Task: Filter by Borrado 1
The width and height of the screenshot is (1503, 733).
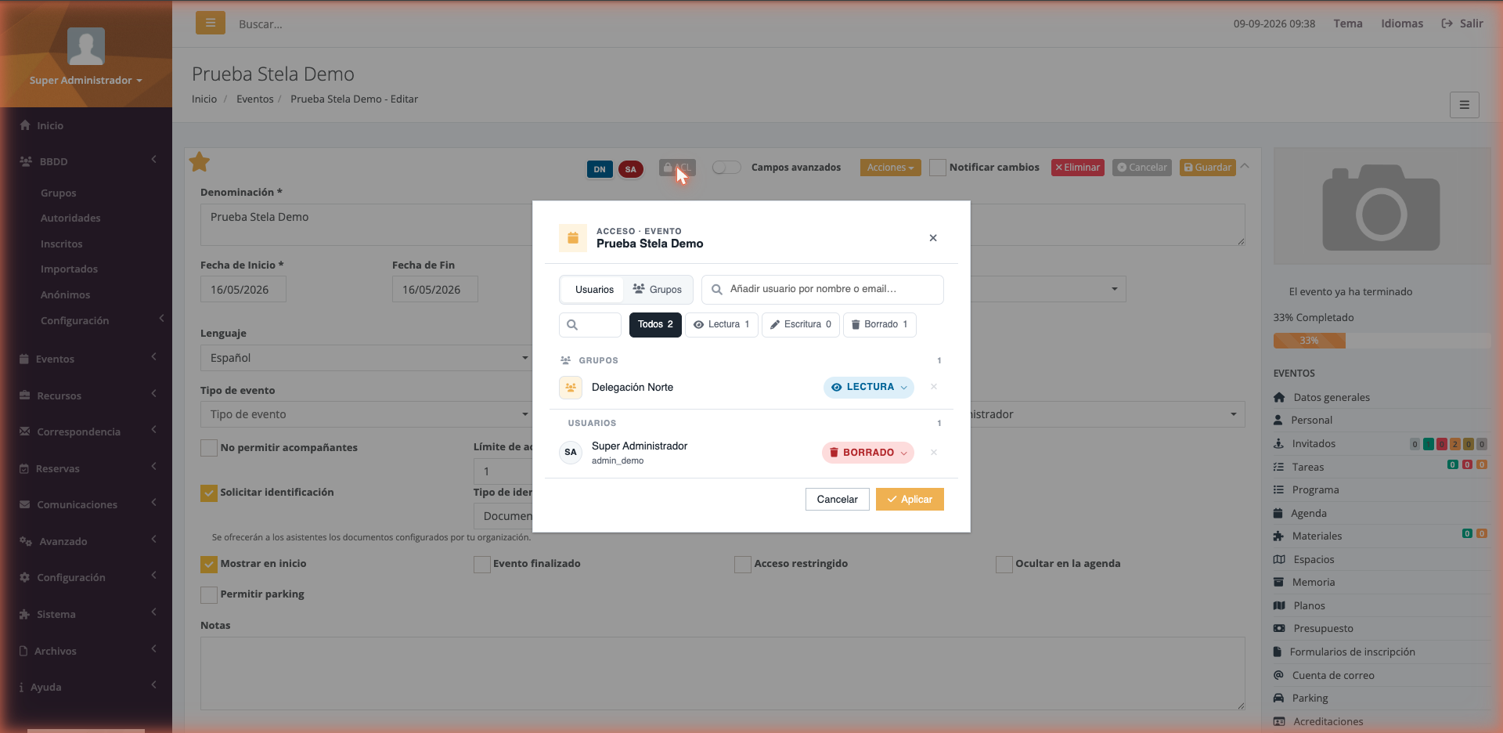Action: (880, 324)
